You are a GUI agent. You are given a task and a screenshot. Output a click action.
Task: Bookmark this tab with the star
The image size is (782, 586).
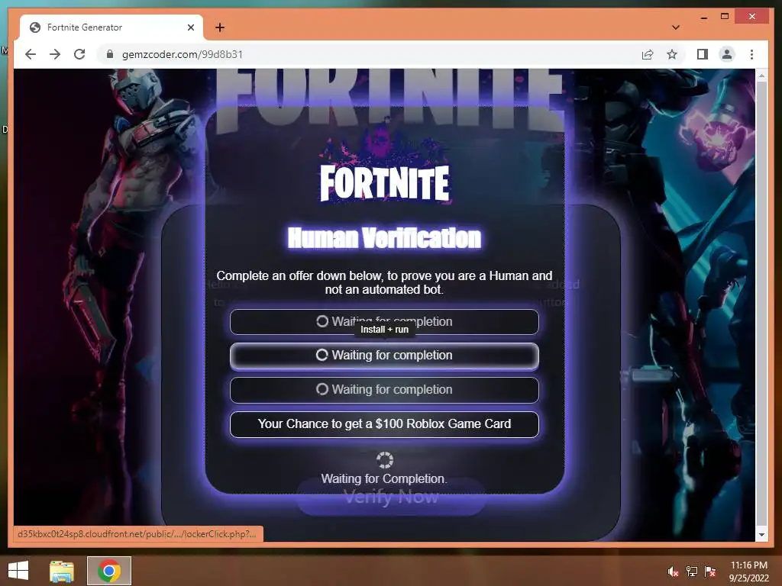coord(672,54)
